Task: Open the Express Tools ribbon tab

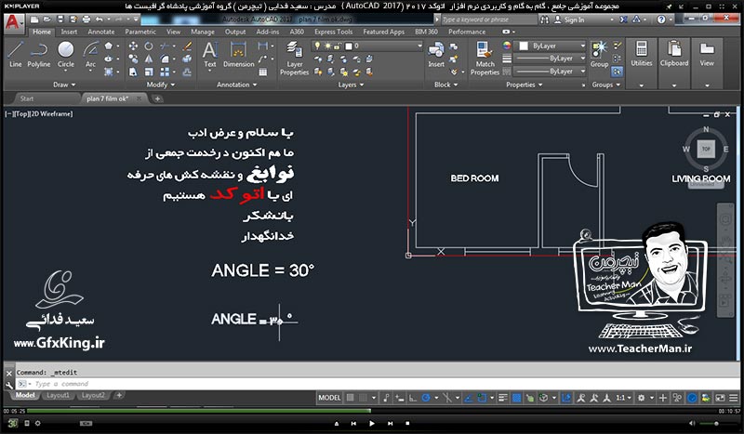Action: tap(333, 32)
